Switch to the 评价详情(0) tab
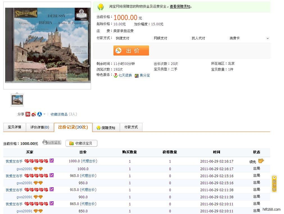Image resolution: width=284 pixels, height=214 pixels. [x=40, y=127]
